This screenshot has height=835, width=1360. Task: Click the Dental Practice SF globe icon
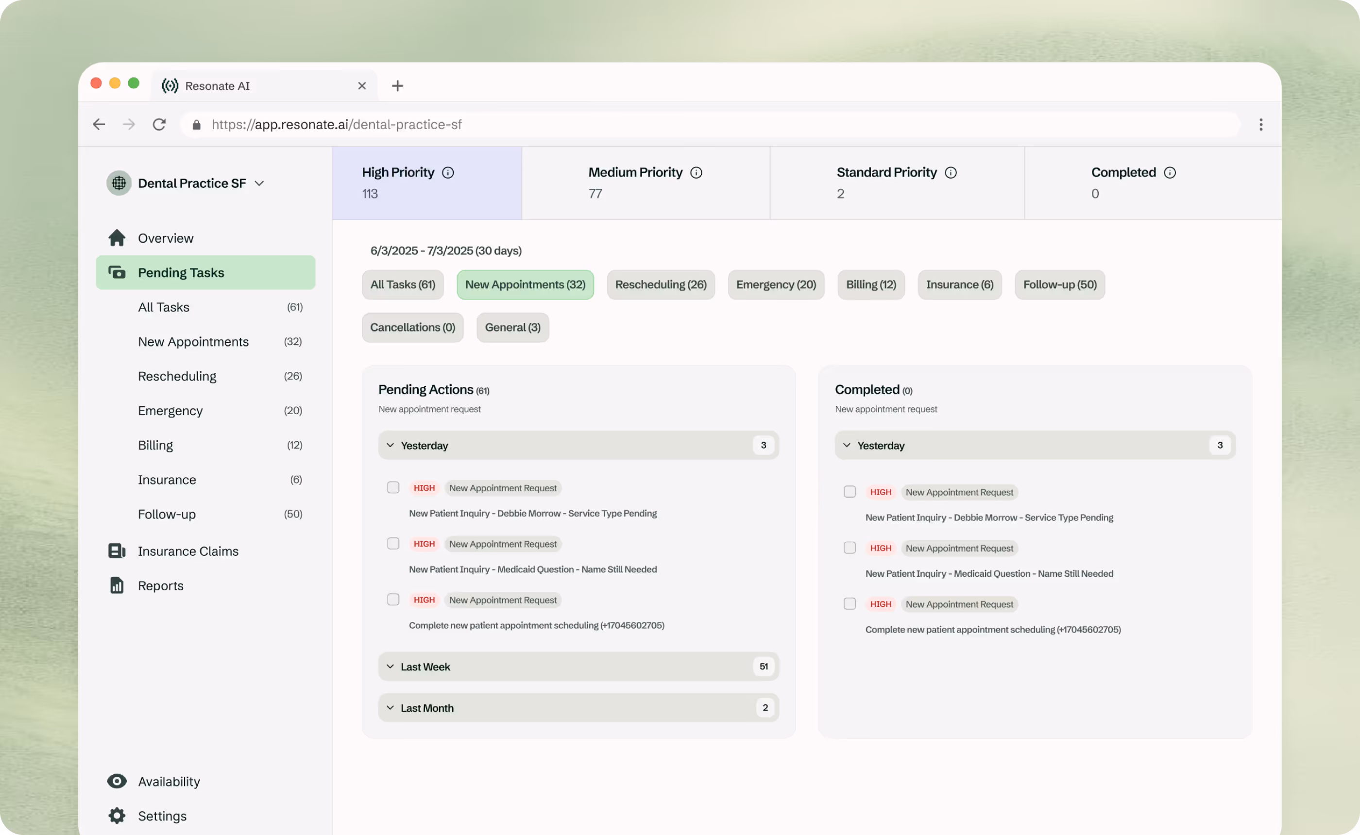pyautogui.click(x=119, y=183)
